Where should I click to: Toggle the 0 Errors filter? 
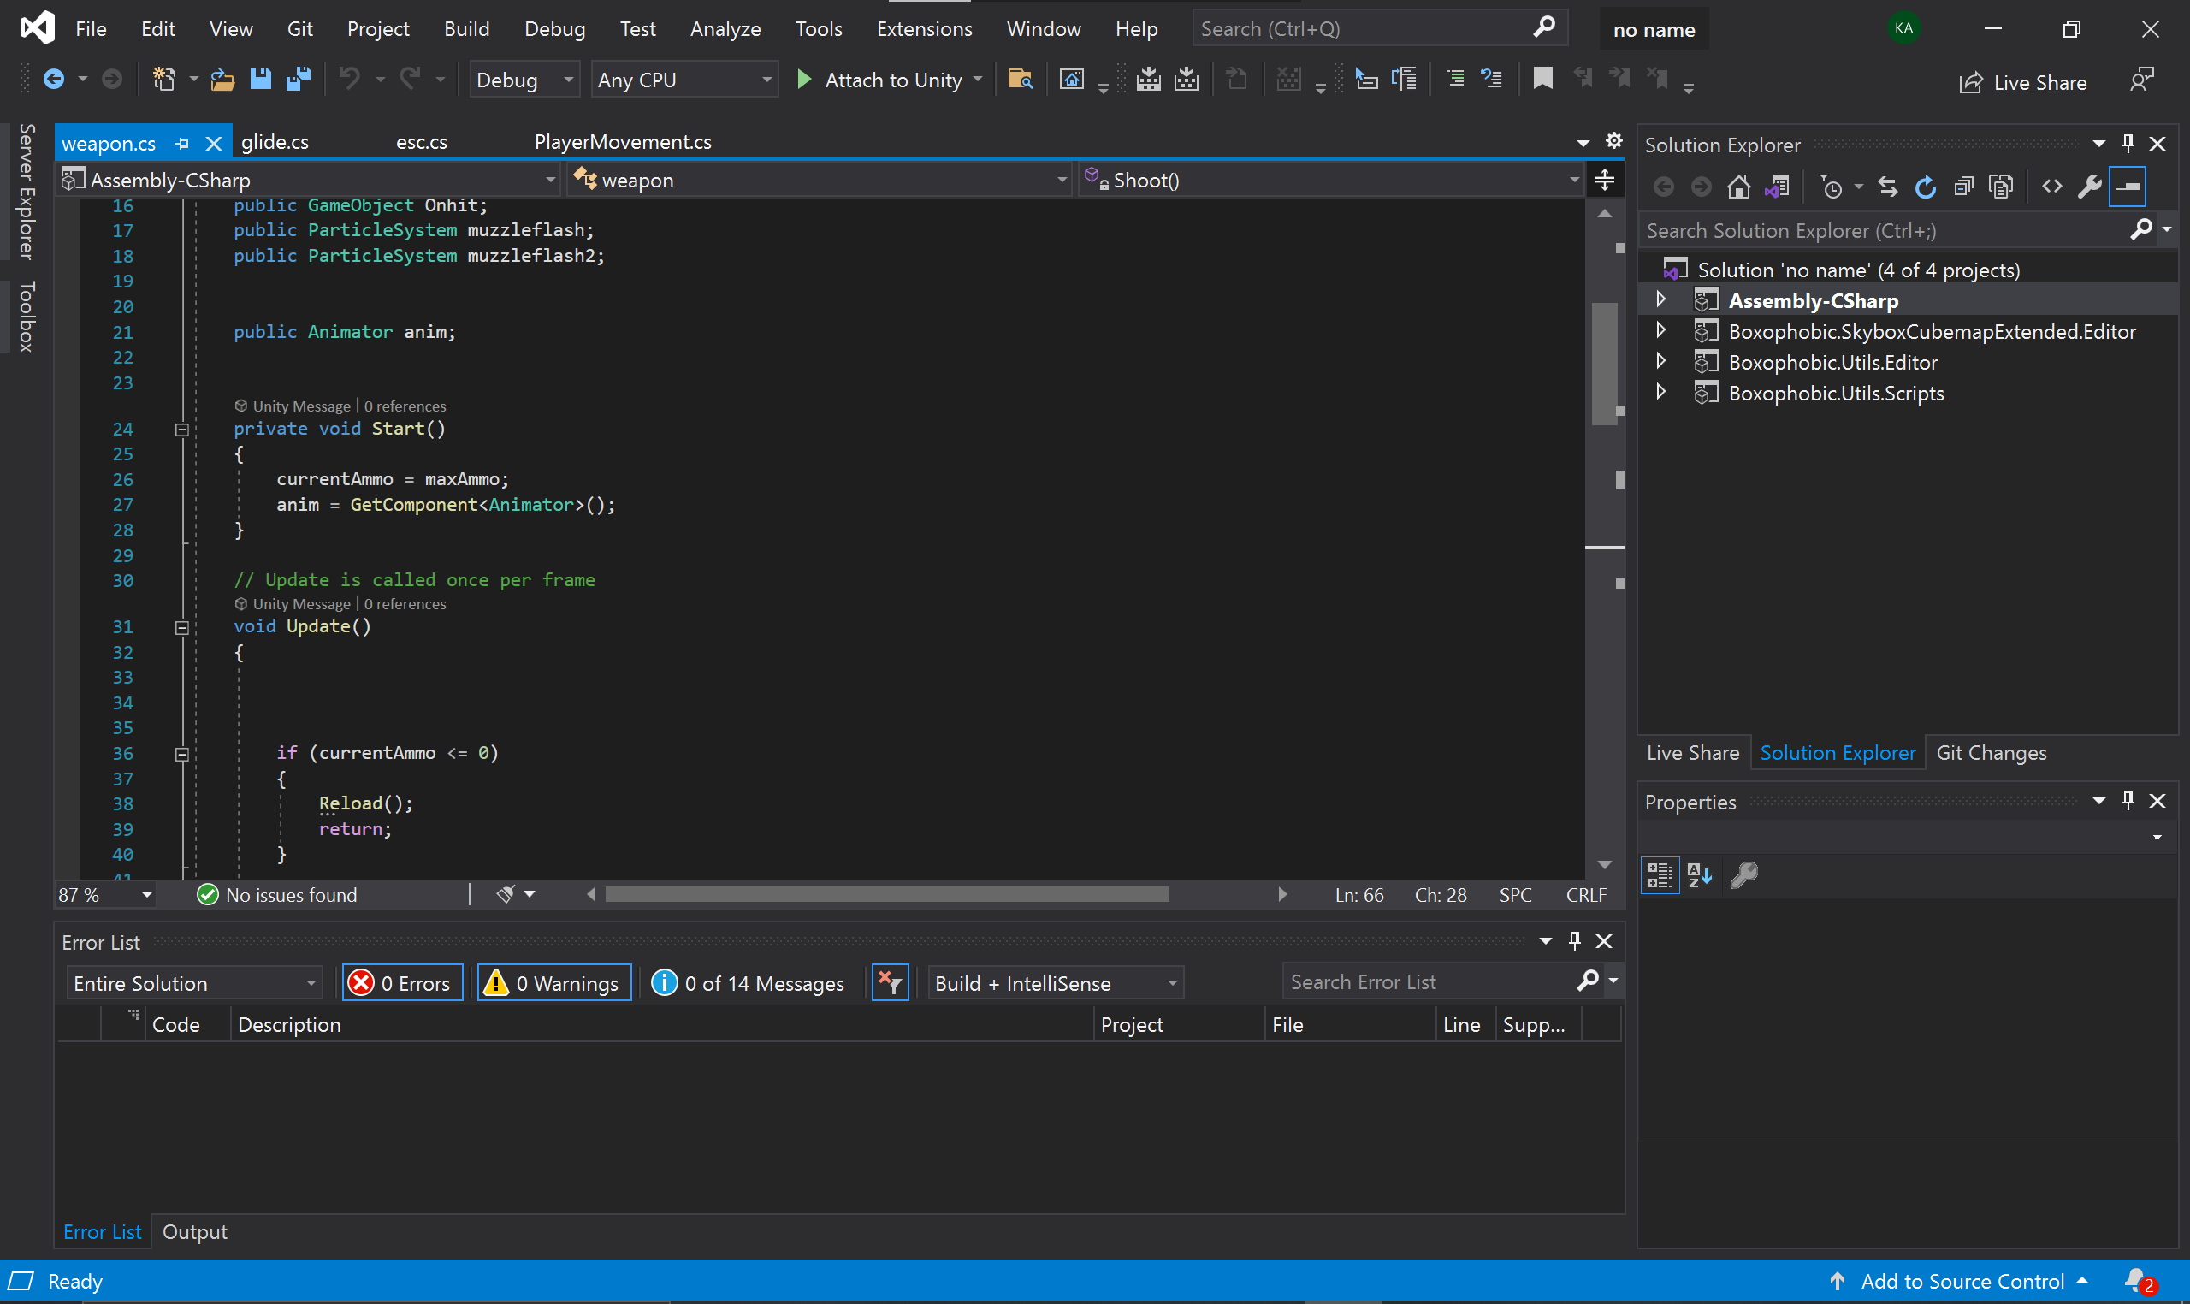coord(402,982)
